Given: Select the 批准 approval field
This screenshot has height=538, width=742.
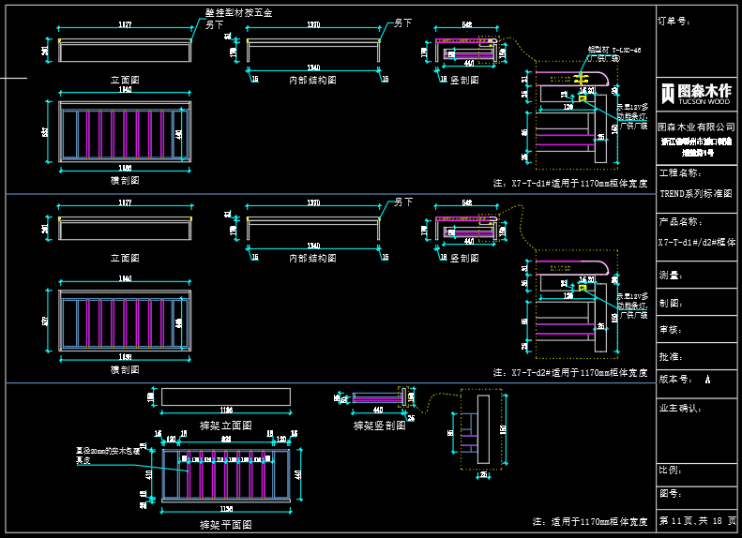Looking at the screenshot, I should coord(669,356).
